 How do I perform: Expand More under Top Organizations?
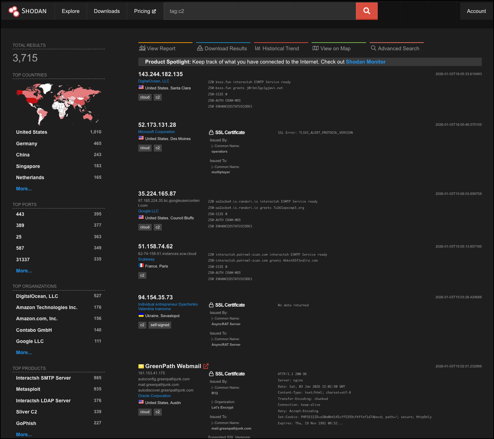[24, 352]
